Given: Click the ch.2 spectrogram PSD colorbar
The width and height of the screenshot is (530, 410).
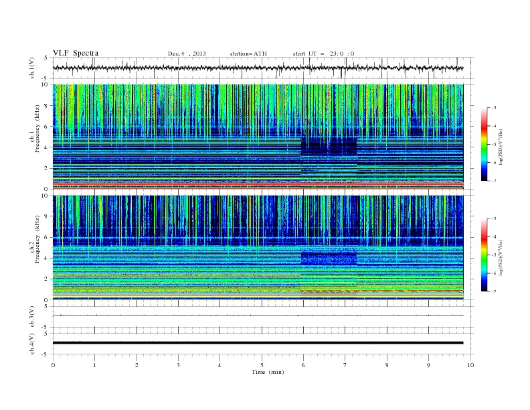Looking at the screenshot, I should 484,255.
